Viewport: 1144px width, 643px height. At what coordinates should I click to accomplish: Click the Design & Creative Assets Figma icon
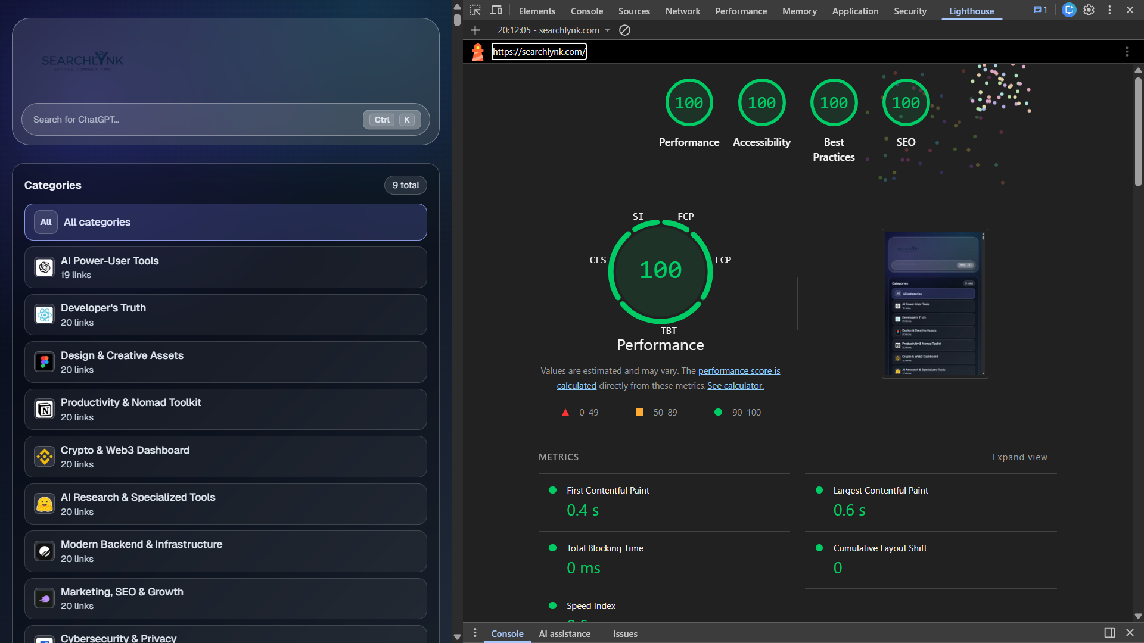click(x=45, y=362)
